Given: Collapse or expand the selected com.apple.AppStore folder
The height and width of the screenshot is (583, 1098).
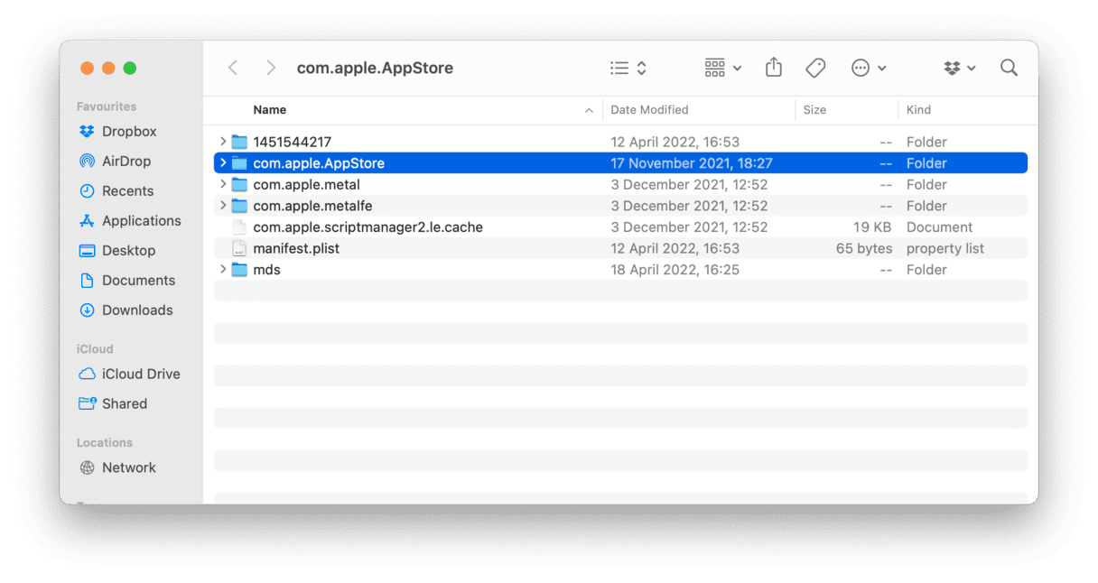Looking at the screenshot, I should [223, 163].
